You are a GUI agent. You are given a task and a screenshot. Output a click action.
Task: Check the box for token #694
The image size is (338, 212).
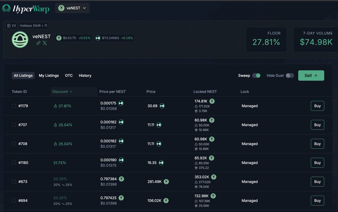[x=14, y=200]
